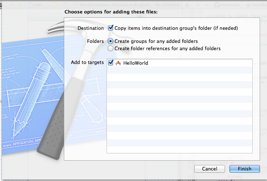Toggle the Copy items into destination checkbox
Screen dimensions: 267x181
111,28
